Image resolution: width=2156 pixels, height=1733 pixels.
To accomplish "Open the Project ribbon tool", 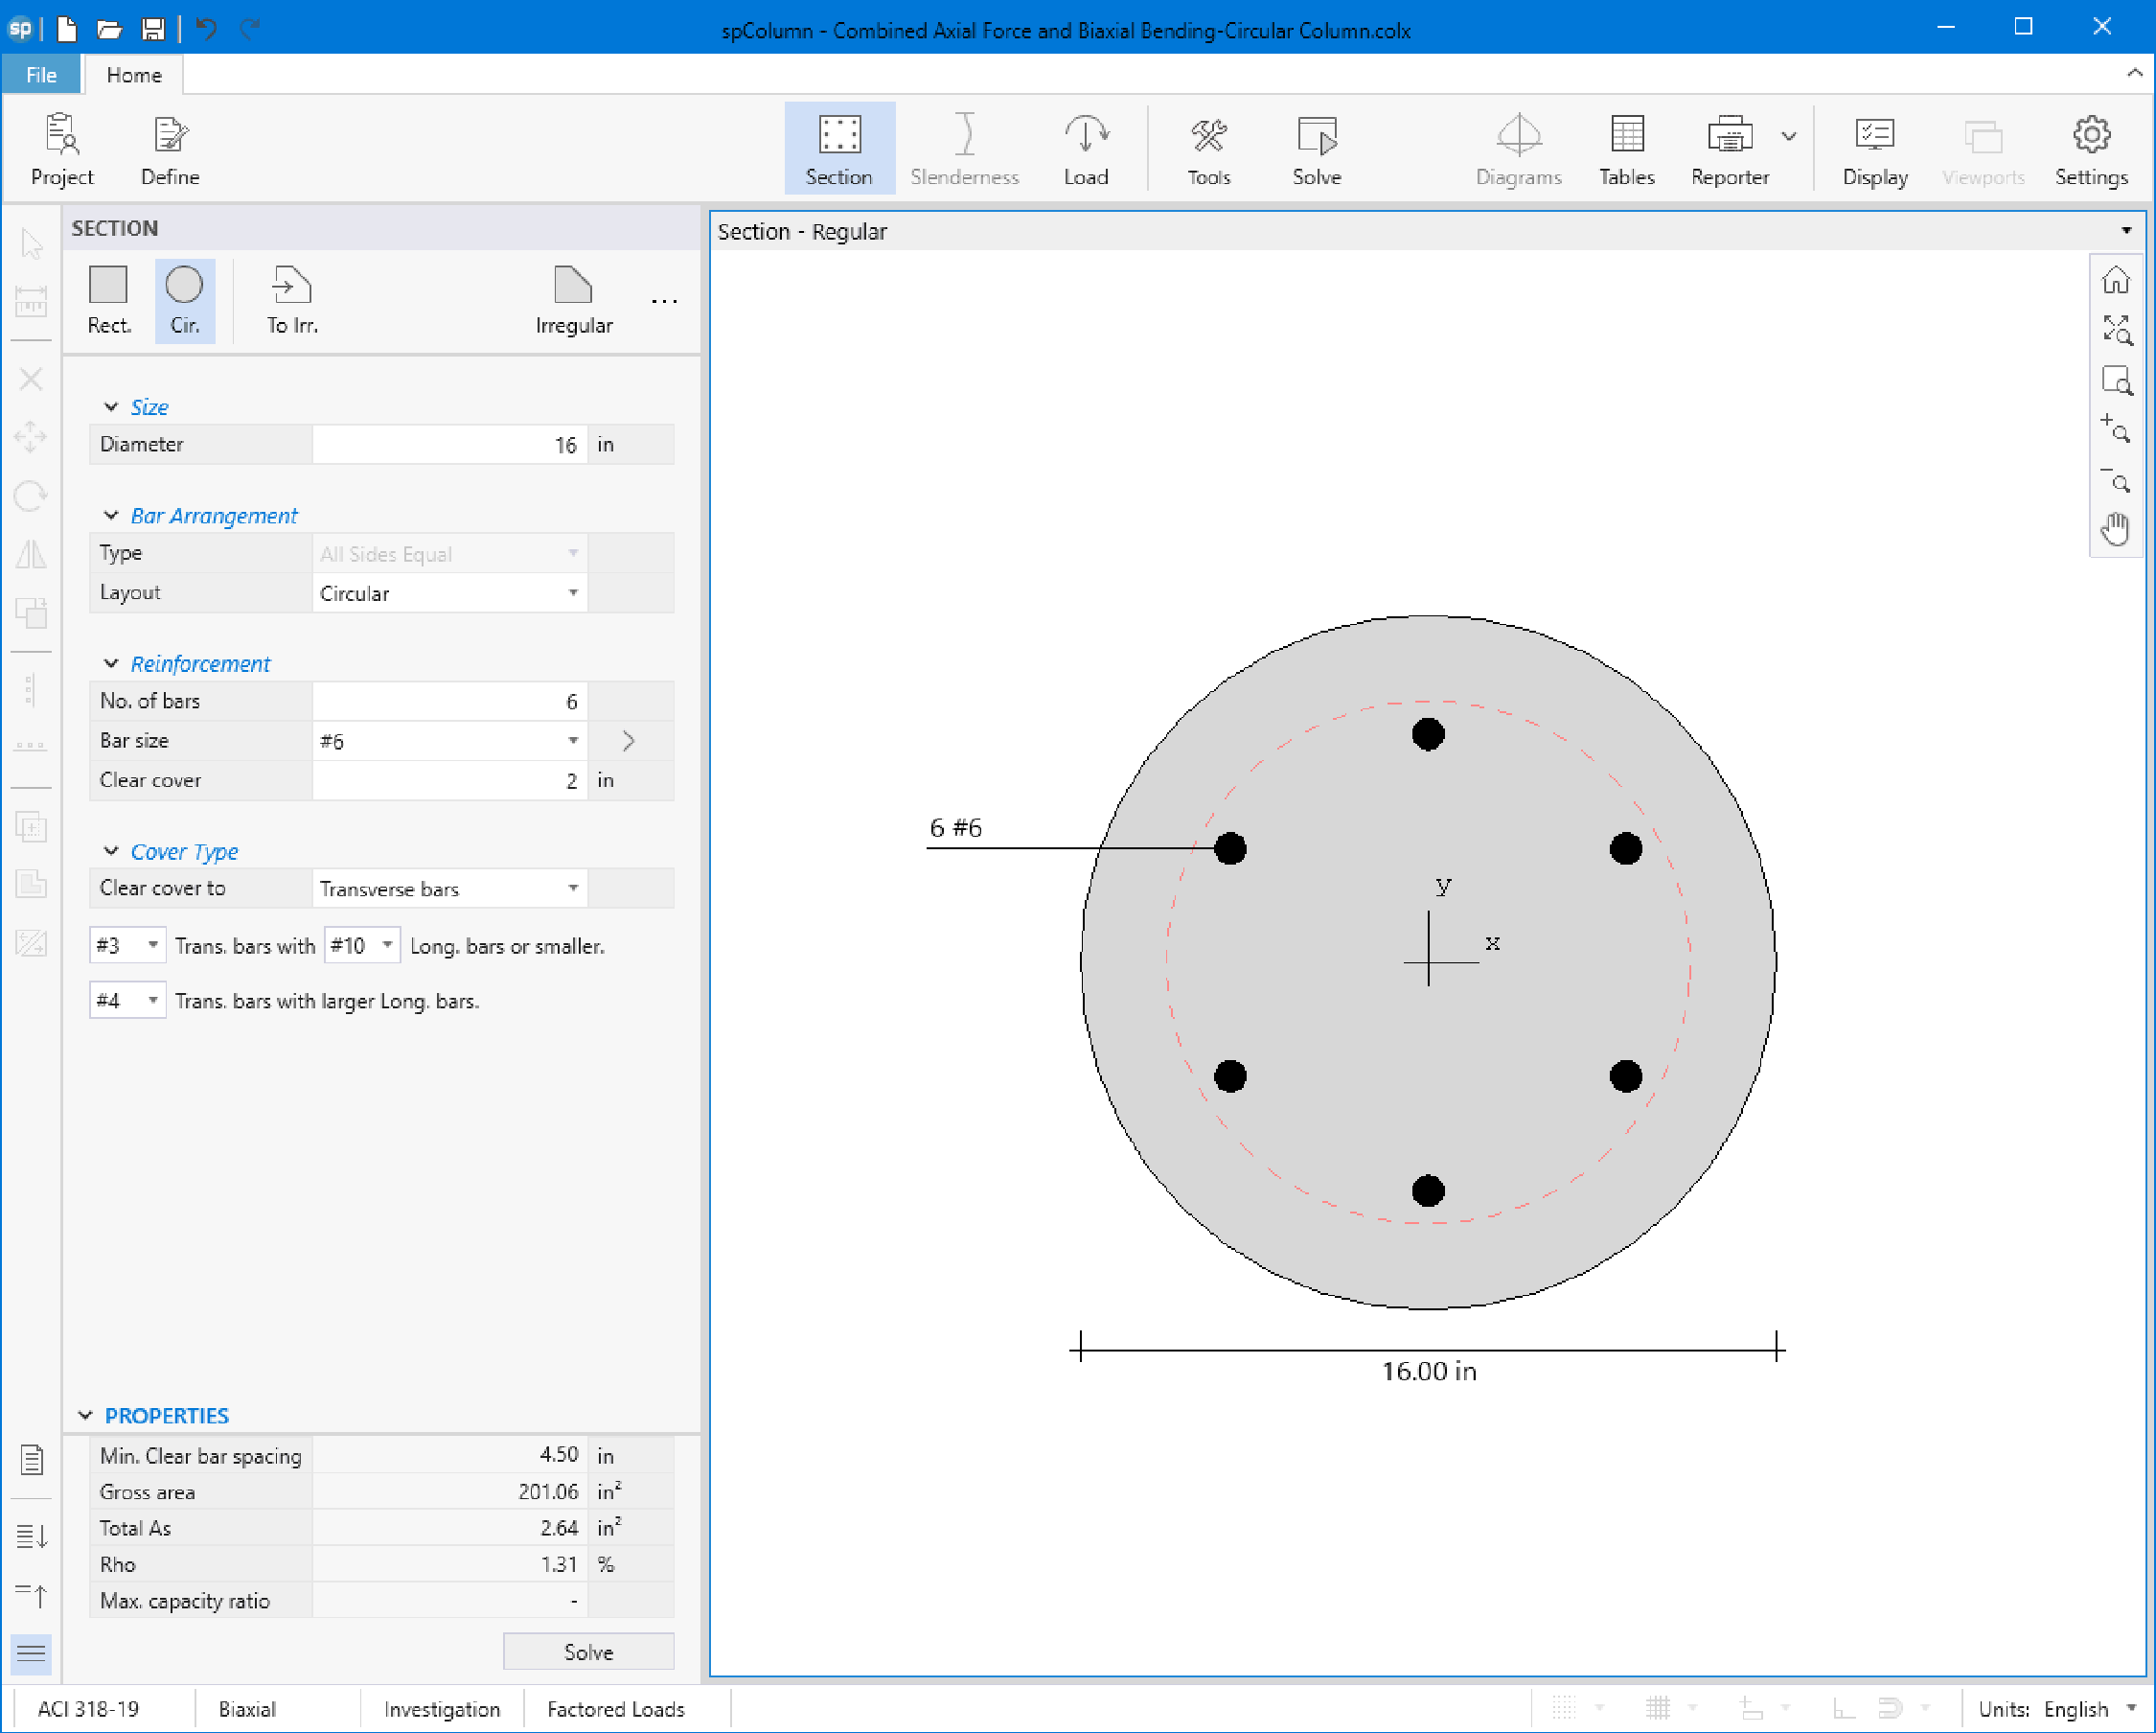I will click(62, 150).
